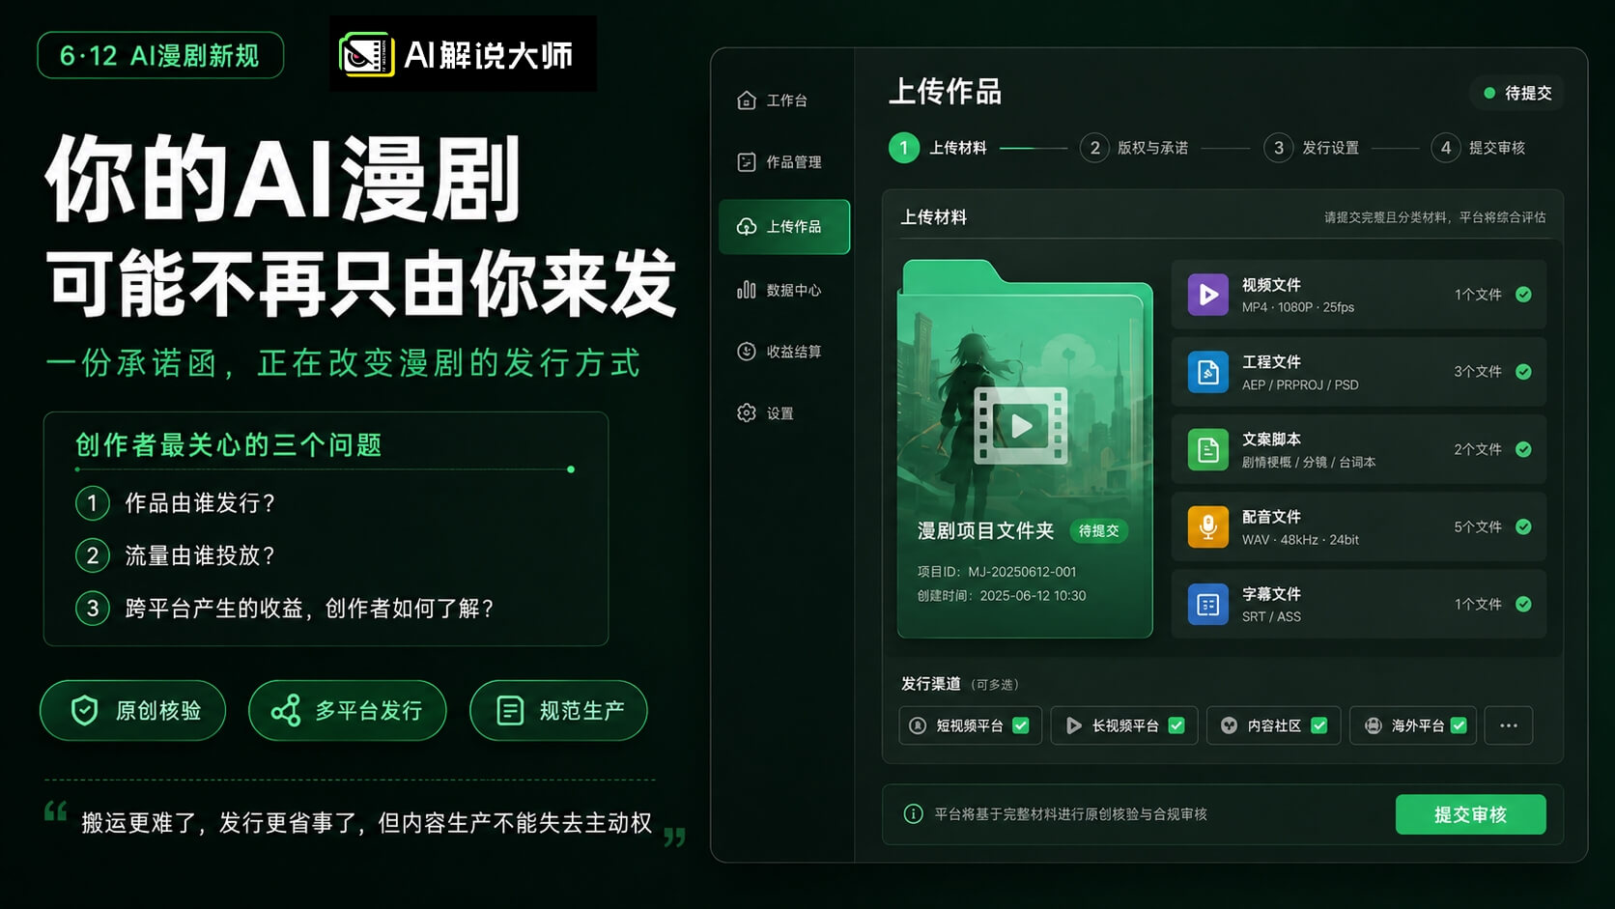Click the 待提交 tag on project folder
Viewport: 1615px width, 909px height.
click(1098, 531)
